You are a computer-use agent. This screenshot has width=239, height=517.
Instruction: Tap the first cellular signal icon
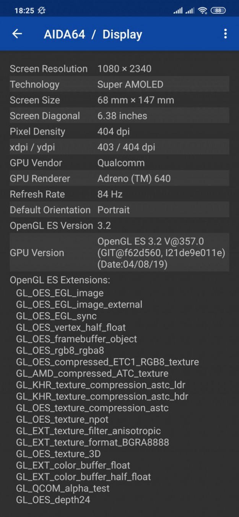(x=178, y=11)
